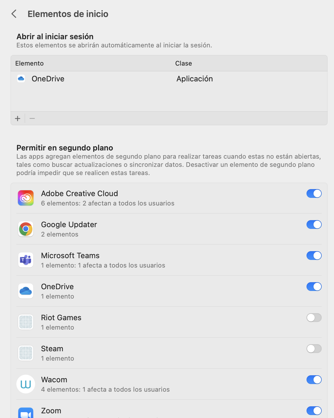
Task: Enable Steam background activity switch
Action: point(314,349)
